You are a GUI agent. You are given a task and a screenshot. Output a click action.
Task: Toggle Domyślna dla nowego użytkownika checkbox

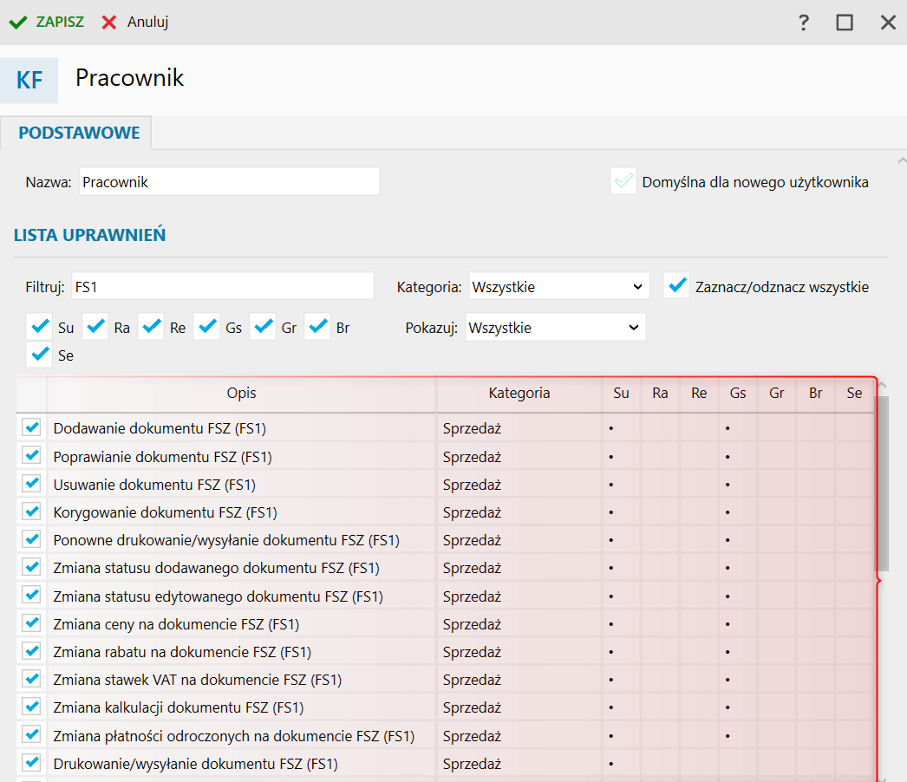tap(623, 181)
